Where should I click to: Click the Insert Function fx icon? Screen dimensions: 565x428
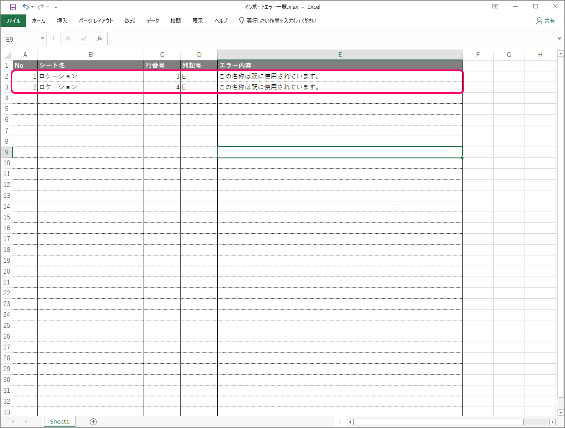(99, 38)
